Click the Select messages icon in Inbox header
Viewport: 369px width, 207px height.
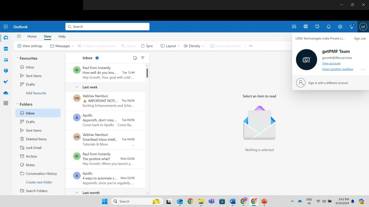(135, 58)
